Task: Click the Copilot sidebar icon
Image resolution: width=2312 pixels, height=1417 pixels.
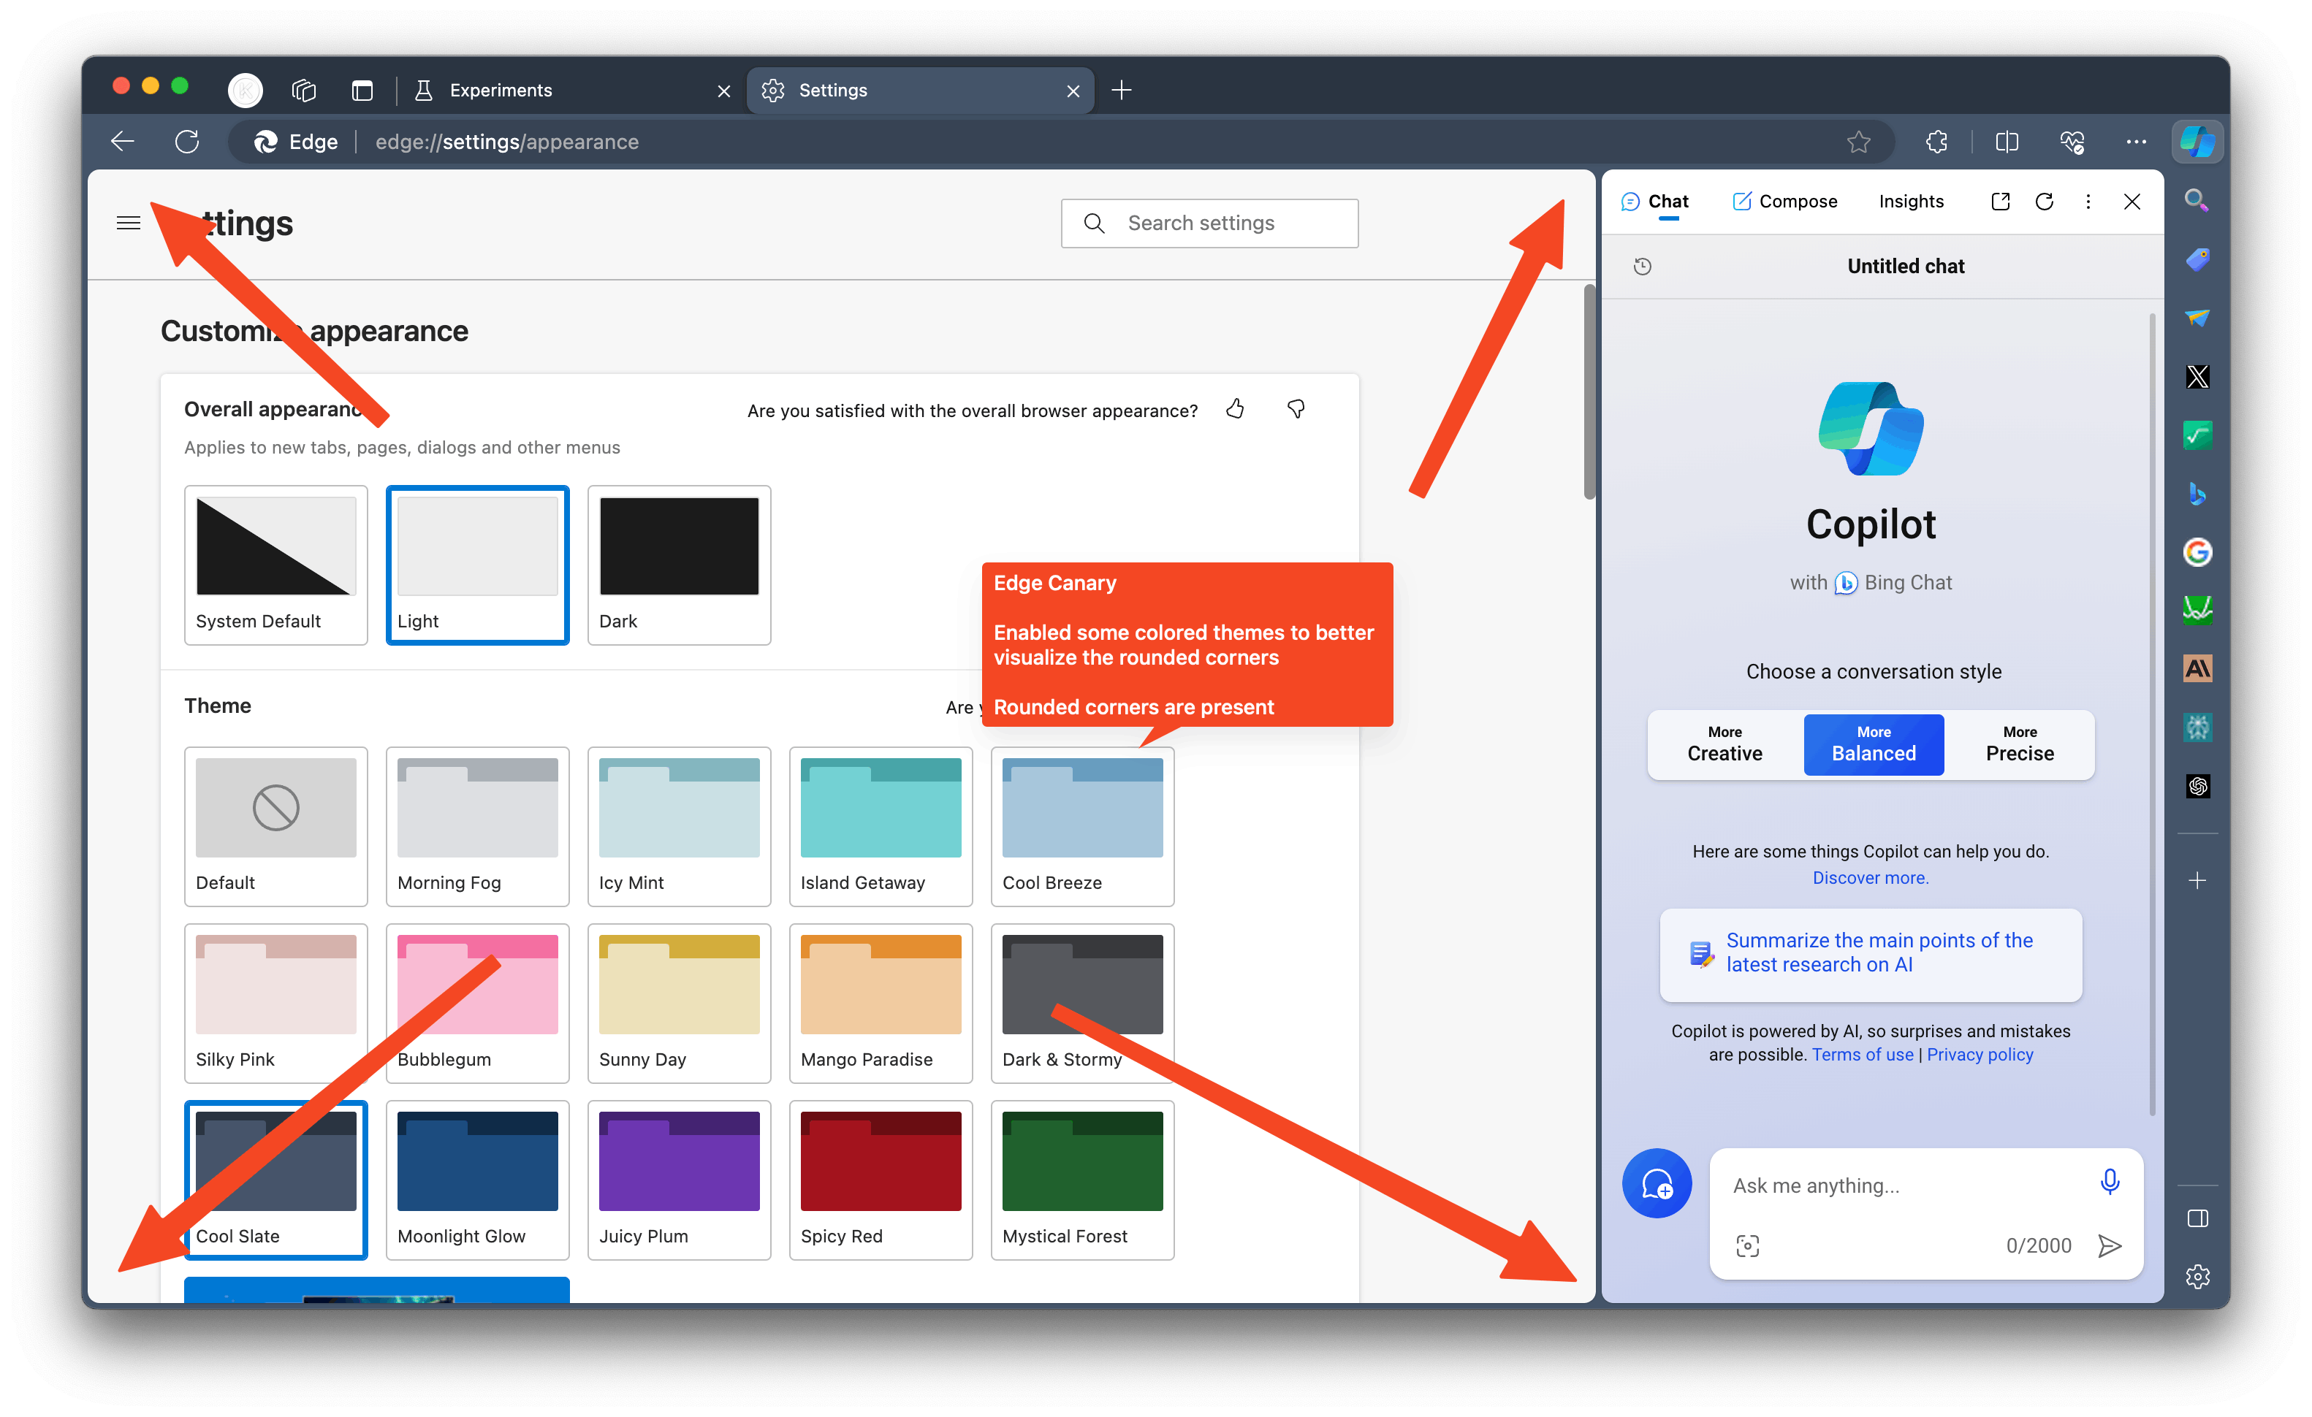Action: [2197, 142]
